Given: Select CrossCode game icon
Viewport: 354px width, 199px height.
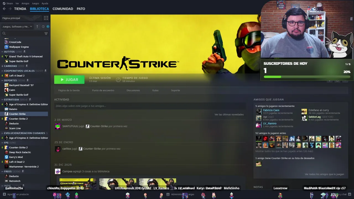Looking at the screenshot, I should 6,42.
